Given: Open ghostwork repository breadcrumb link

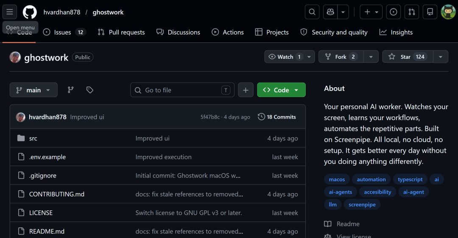Looking at the screenshot, I should (x=108, y=12).
